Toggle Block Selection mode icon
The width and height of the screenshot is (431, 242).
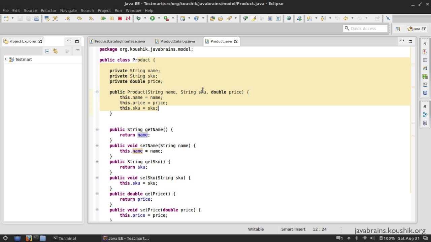point(270,18)
